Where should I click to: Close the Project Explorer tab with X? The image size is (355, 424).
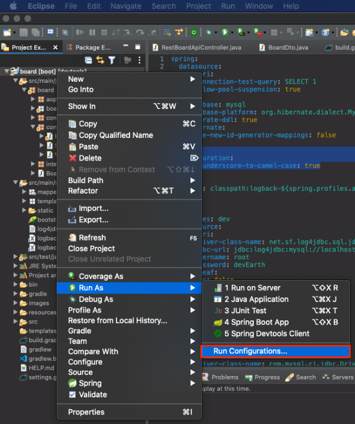click(56, 47)
